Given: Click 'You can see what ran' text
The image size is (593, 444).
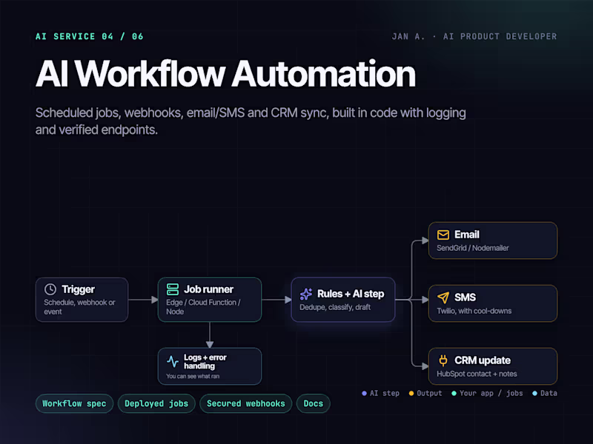Looking at the screenshot, I should pyautogui.click(x=193, y=377).
